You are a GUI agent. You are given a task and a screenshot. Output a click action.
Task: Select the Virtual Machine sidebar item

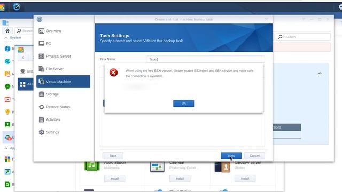tap(63, 82)
